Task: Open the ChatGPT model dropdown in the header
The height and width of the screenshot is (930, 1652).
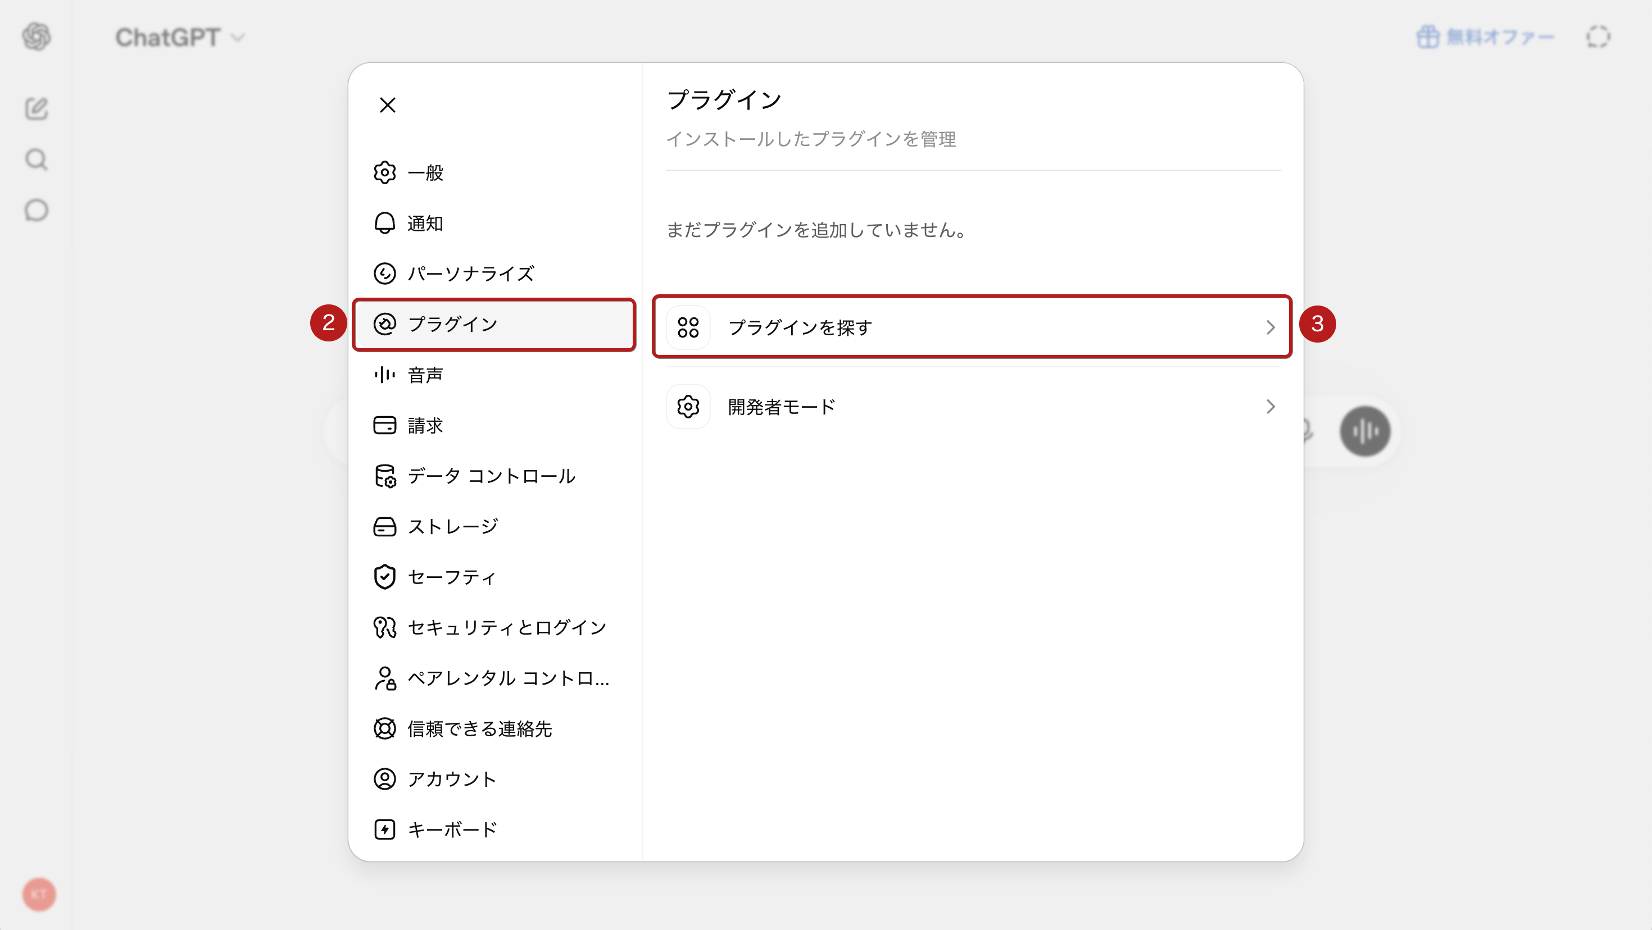Action: pos(180,37)
